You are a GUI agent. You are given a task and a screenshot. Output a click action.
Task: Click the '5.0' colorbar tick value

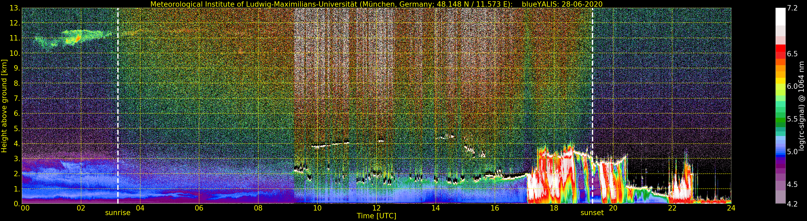point(792,152)
